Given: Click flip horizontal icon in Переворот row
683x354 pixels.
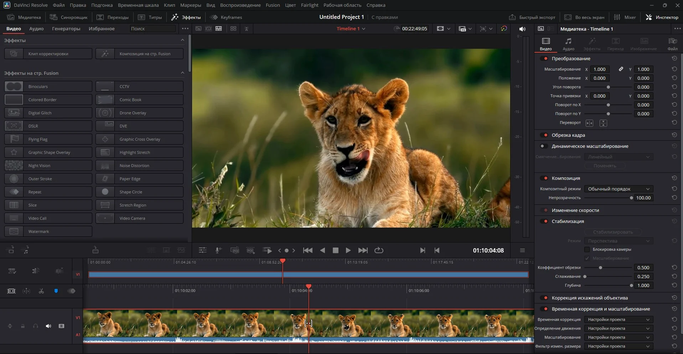Looking at the screenshot, I should pos(590,123).
